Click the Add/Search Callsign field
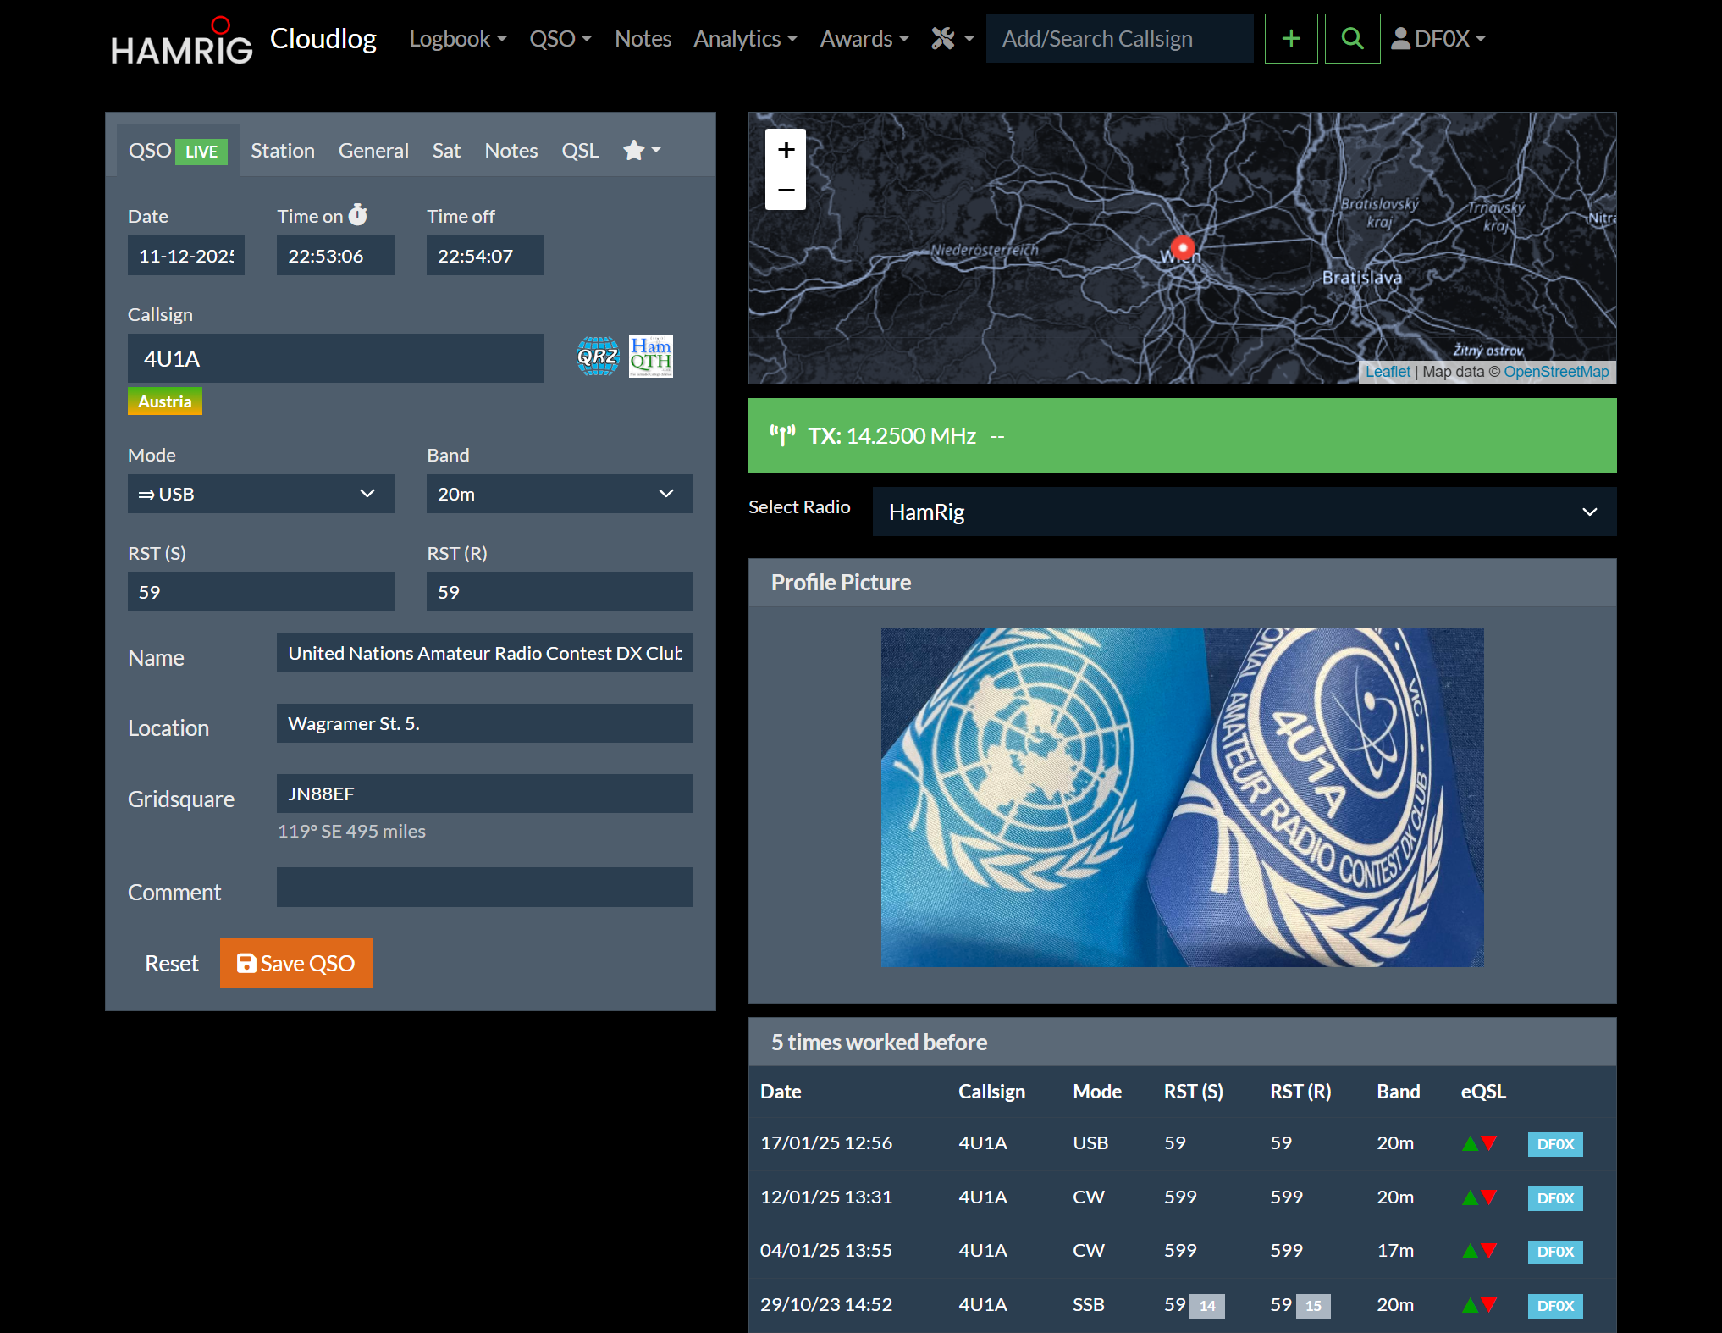This screenshot has height=1333, width=1722. (x=1119, y=39)
